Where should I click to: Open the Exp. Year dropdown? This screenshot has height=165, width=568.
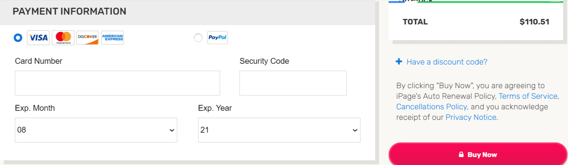(x=279, y=130)
